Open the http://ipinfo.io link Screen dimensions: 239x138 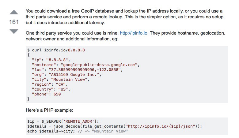[x=134, y=33]
